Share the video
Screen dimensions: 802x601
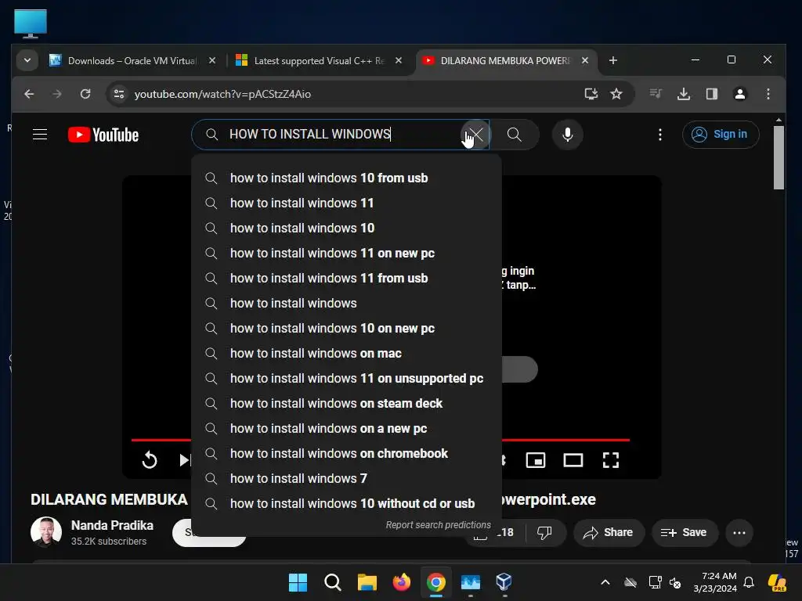point(609,532)
